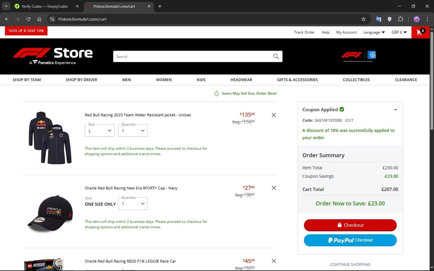The width and height of the screenshot is (434, 271).
Task: Collapse the Coupon Applied section
Action: [396, 109]
